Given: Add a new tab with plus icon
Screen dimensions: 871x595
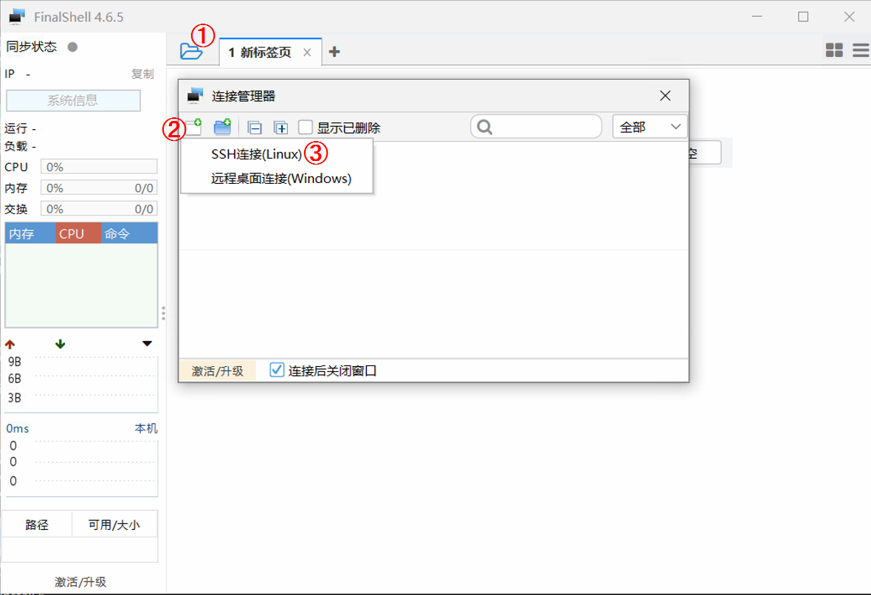Looking at the screenshot, I should click(x=334, y=52).
